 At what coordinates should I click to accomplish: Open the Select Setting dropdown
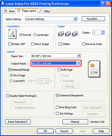pos(75,19)
